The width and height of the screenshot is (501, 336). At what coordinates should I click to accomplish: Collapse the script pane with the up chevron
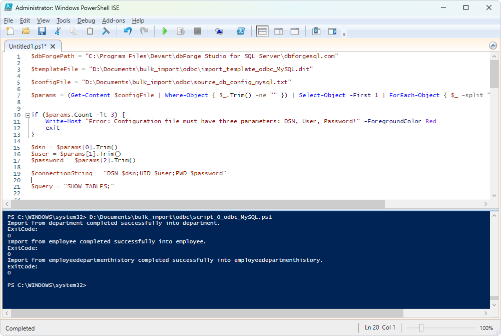click(492, 46)
